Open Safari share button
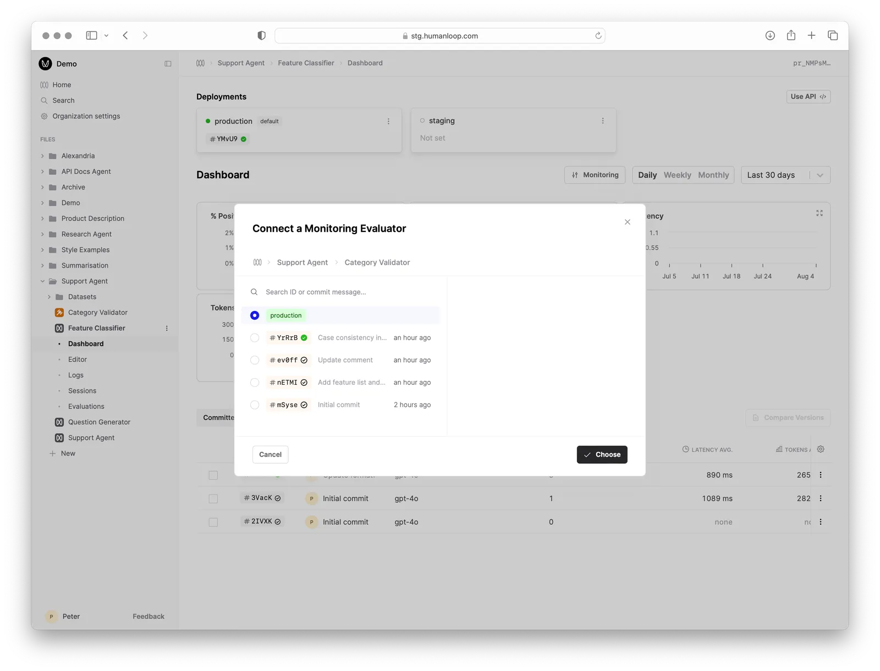880x671 pixels. pyautogui.click(x=791, y=35)
